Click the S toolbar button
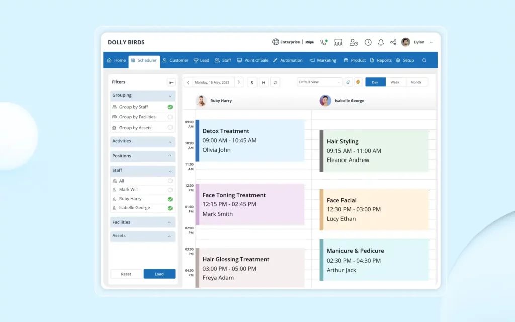The height and width of the screenshot is (322, 515). (x=252, y=83)
